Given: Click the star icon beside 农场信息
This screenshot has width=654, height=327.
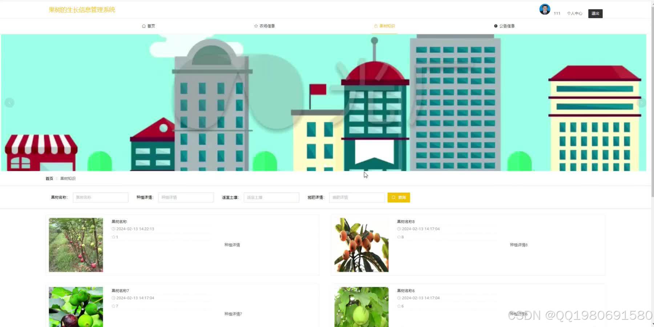Looking at the screenshot, I should click(255, 26).
